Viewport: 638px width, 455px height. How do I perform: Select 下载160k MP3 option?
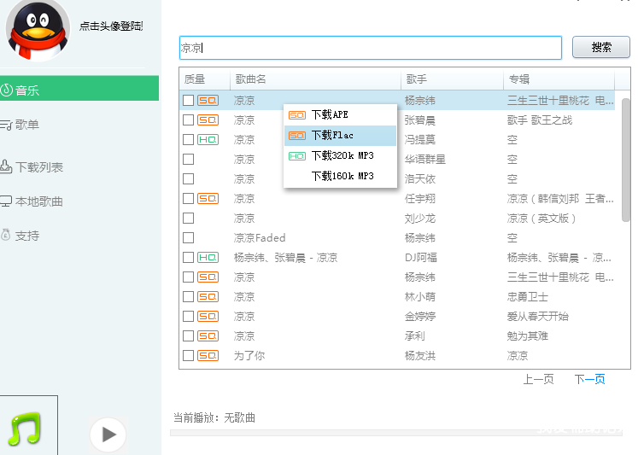pyautogui.click(x=342, y=176)
